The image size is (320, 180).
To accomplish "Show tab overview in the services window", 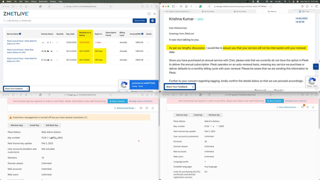I will point(156,6).
